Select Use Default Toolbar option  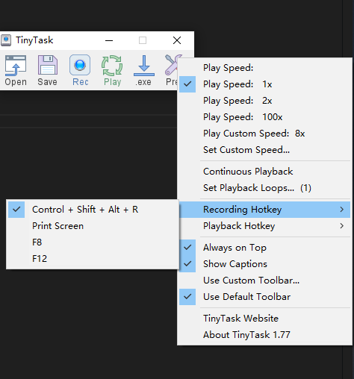coord(264,297)
